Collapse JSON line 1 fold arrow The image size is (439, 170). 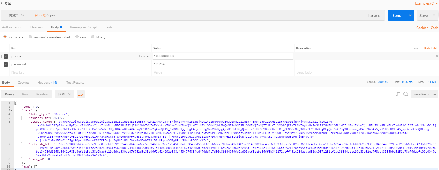pos(12,103)
